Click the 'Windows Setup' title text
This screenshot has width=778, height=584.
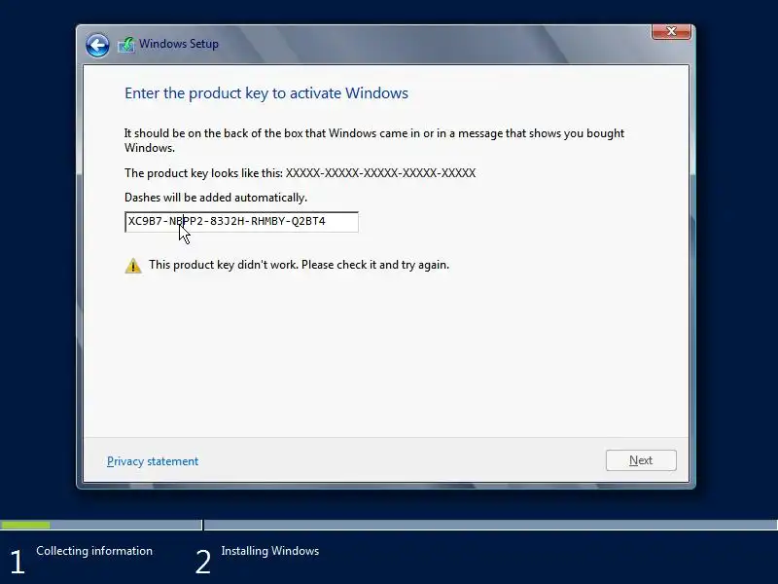pyautogui.click(x=179, y=44)
